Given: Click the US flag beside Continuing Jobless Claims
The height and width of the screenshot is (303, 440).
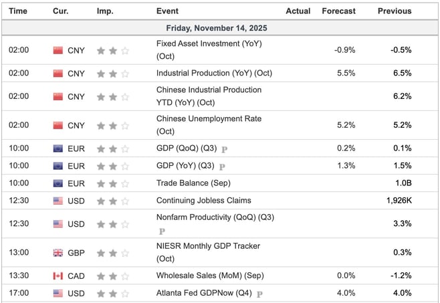Looking at the screenshot, I should [x=58, y=200].
